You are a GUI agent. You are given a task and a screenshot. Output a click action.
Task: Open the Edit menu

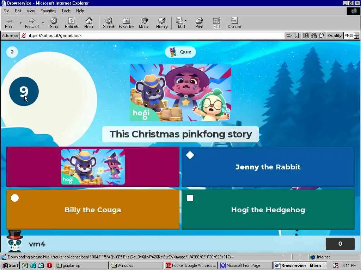click(18, 11)
